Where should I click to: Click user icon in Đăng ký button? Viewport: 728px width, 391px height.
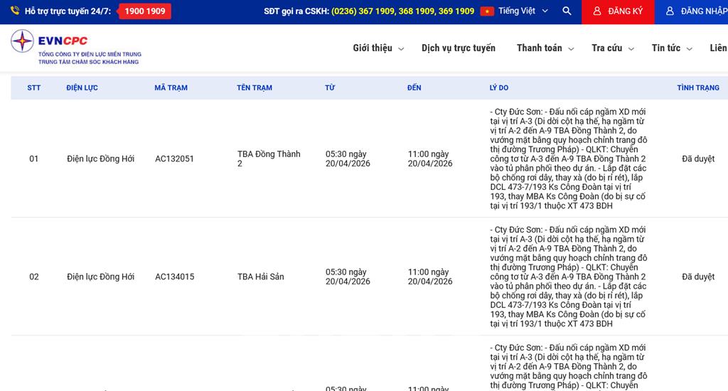click(597, 11)
